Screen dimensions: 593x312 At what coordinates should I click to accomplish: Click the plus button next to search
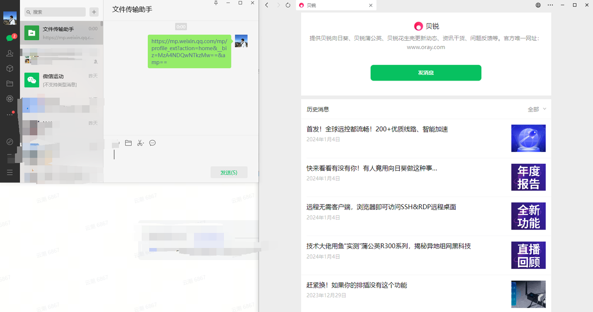[94, 12]
